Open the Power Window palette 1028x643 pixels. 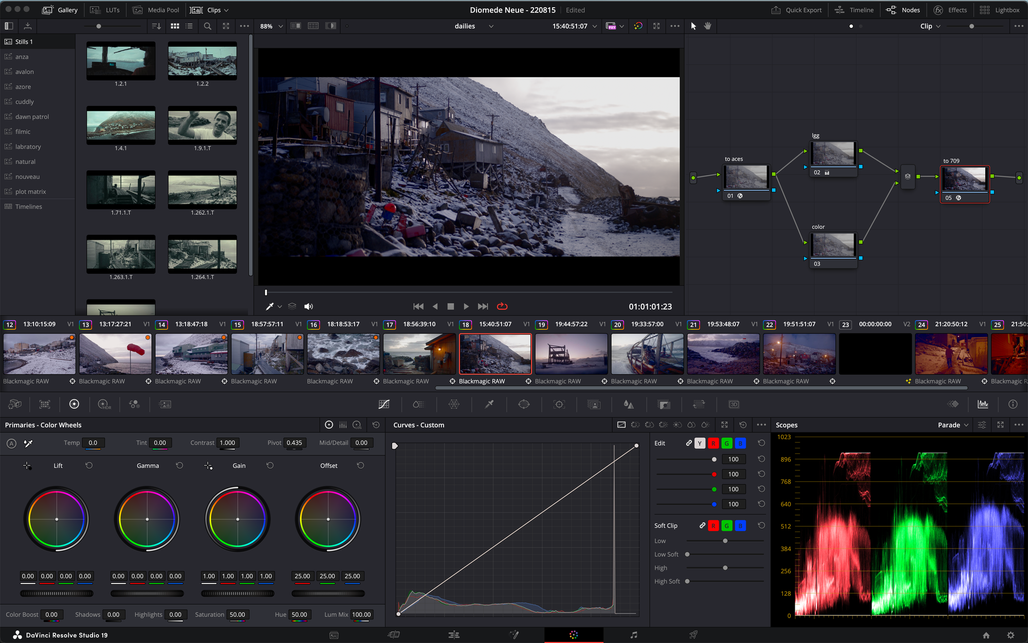(x=524, y=405)
